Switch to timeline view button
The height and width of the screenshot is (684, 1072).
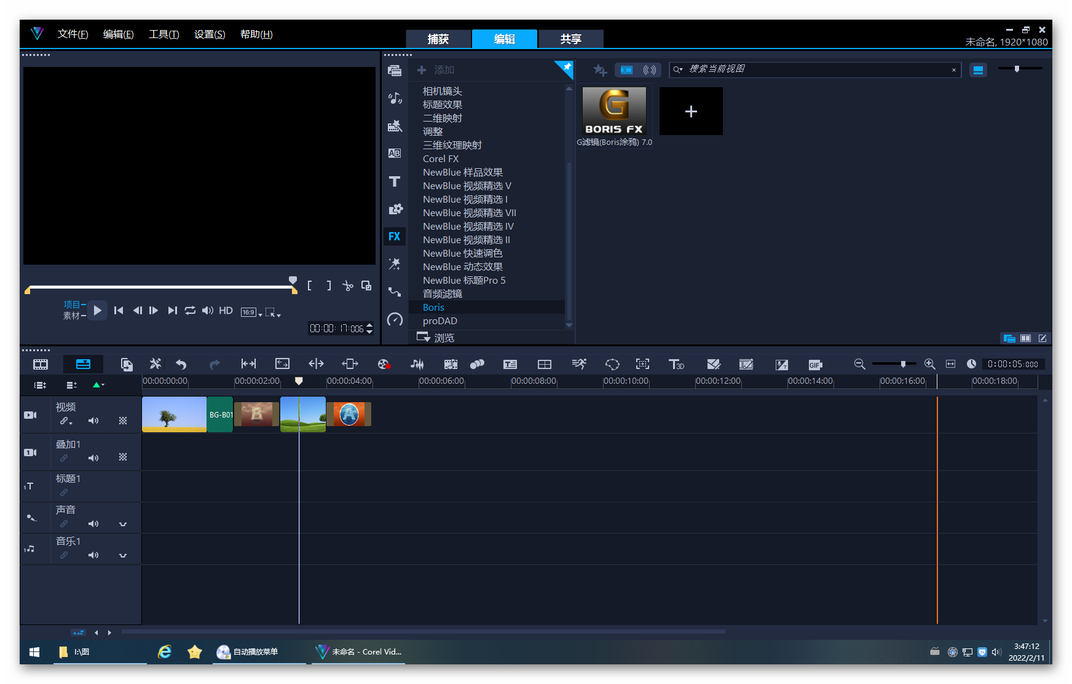pos(83,364)
